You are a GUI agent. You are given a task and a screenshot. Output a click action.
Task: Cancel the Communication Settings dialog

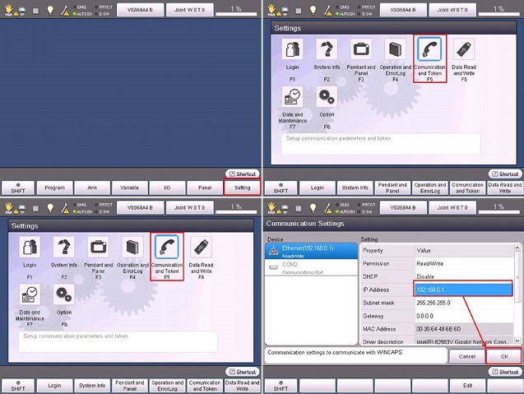click(467, 356)
